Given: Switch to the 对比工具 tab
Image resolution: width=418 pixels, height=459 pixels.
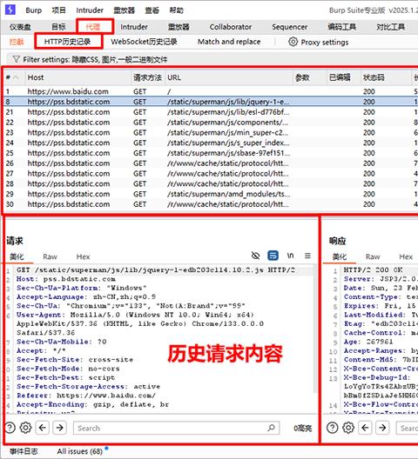Looking at the screenshot, I should coord(390,27).
